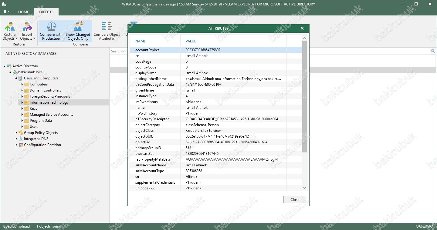Expand the Keys folder

(22, 108)
